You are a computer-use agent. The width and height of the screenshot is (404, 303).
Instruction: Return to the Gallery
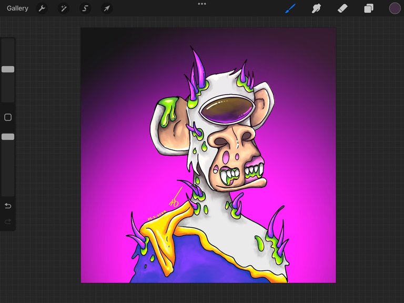pos(17,8)
